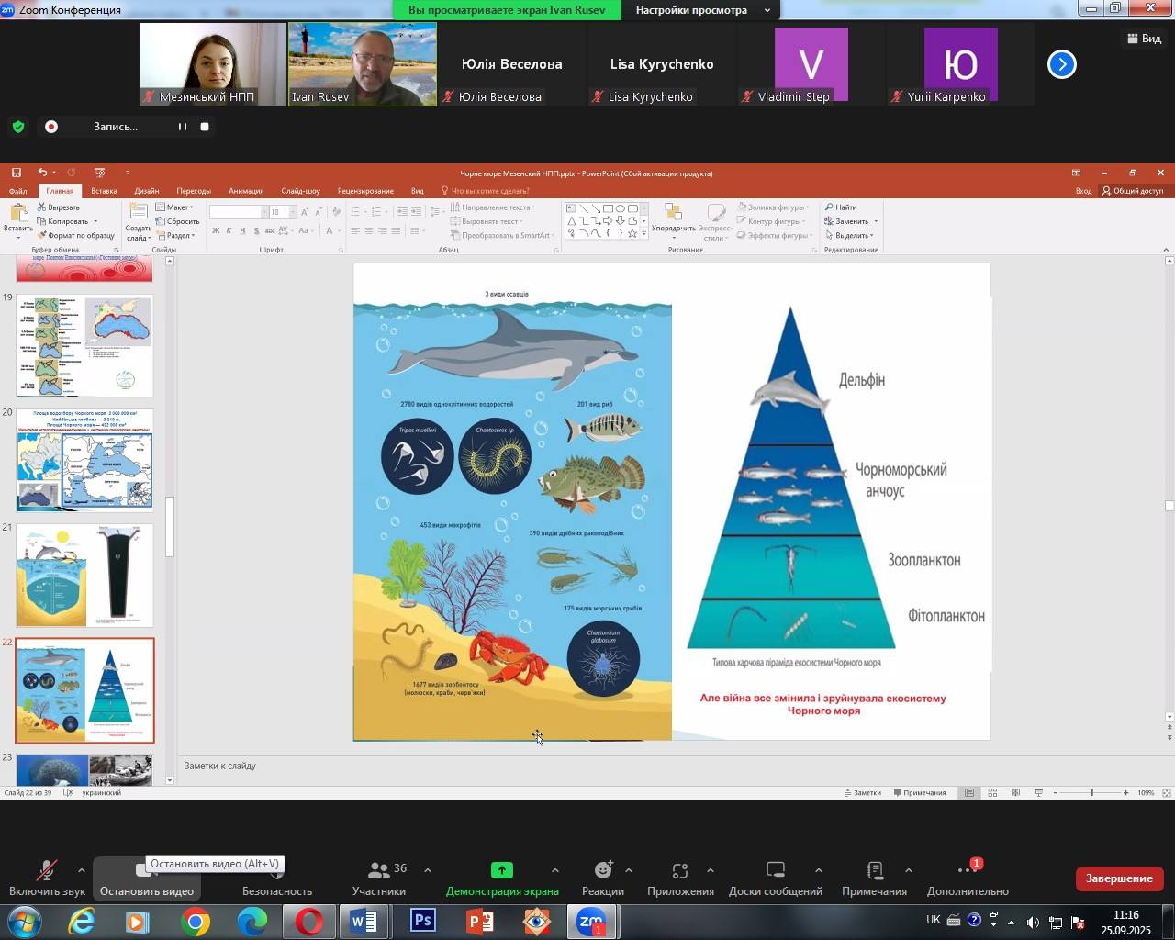Select slide 20 thumbnail
The image size is (1175, 940).
[84, 460]
